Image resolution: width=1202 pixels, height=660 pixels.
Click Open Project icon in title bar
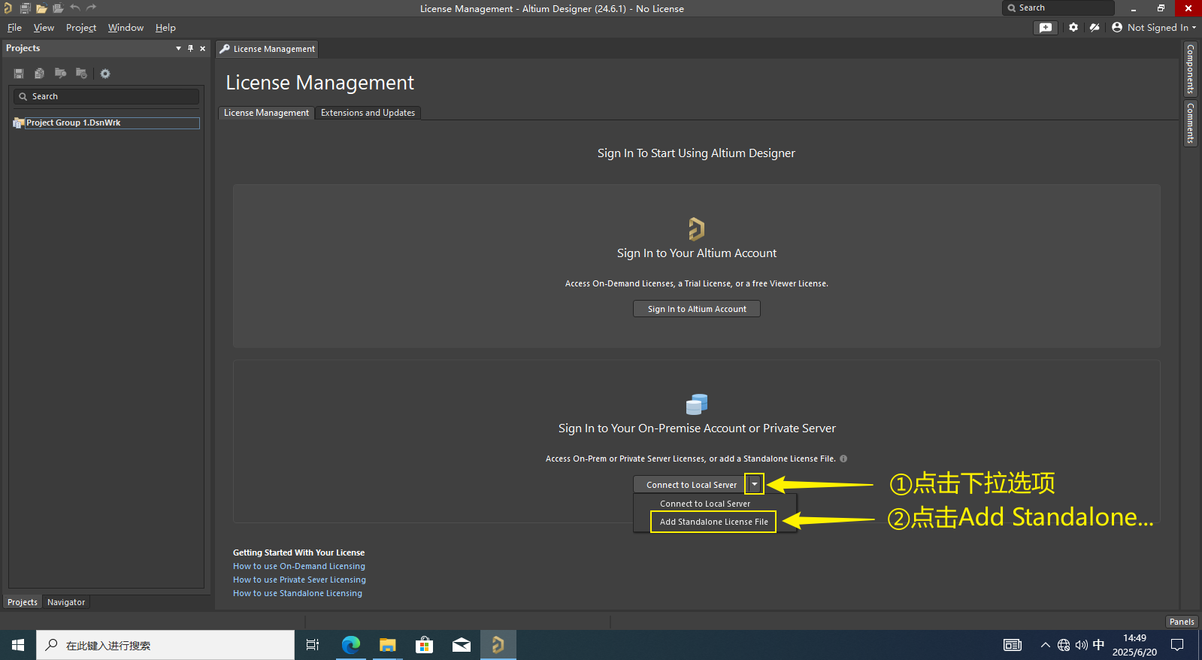coord(58,8)
